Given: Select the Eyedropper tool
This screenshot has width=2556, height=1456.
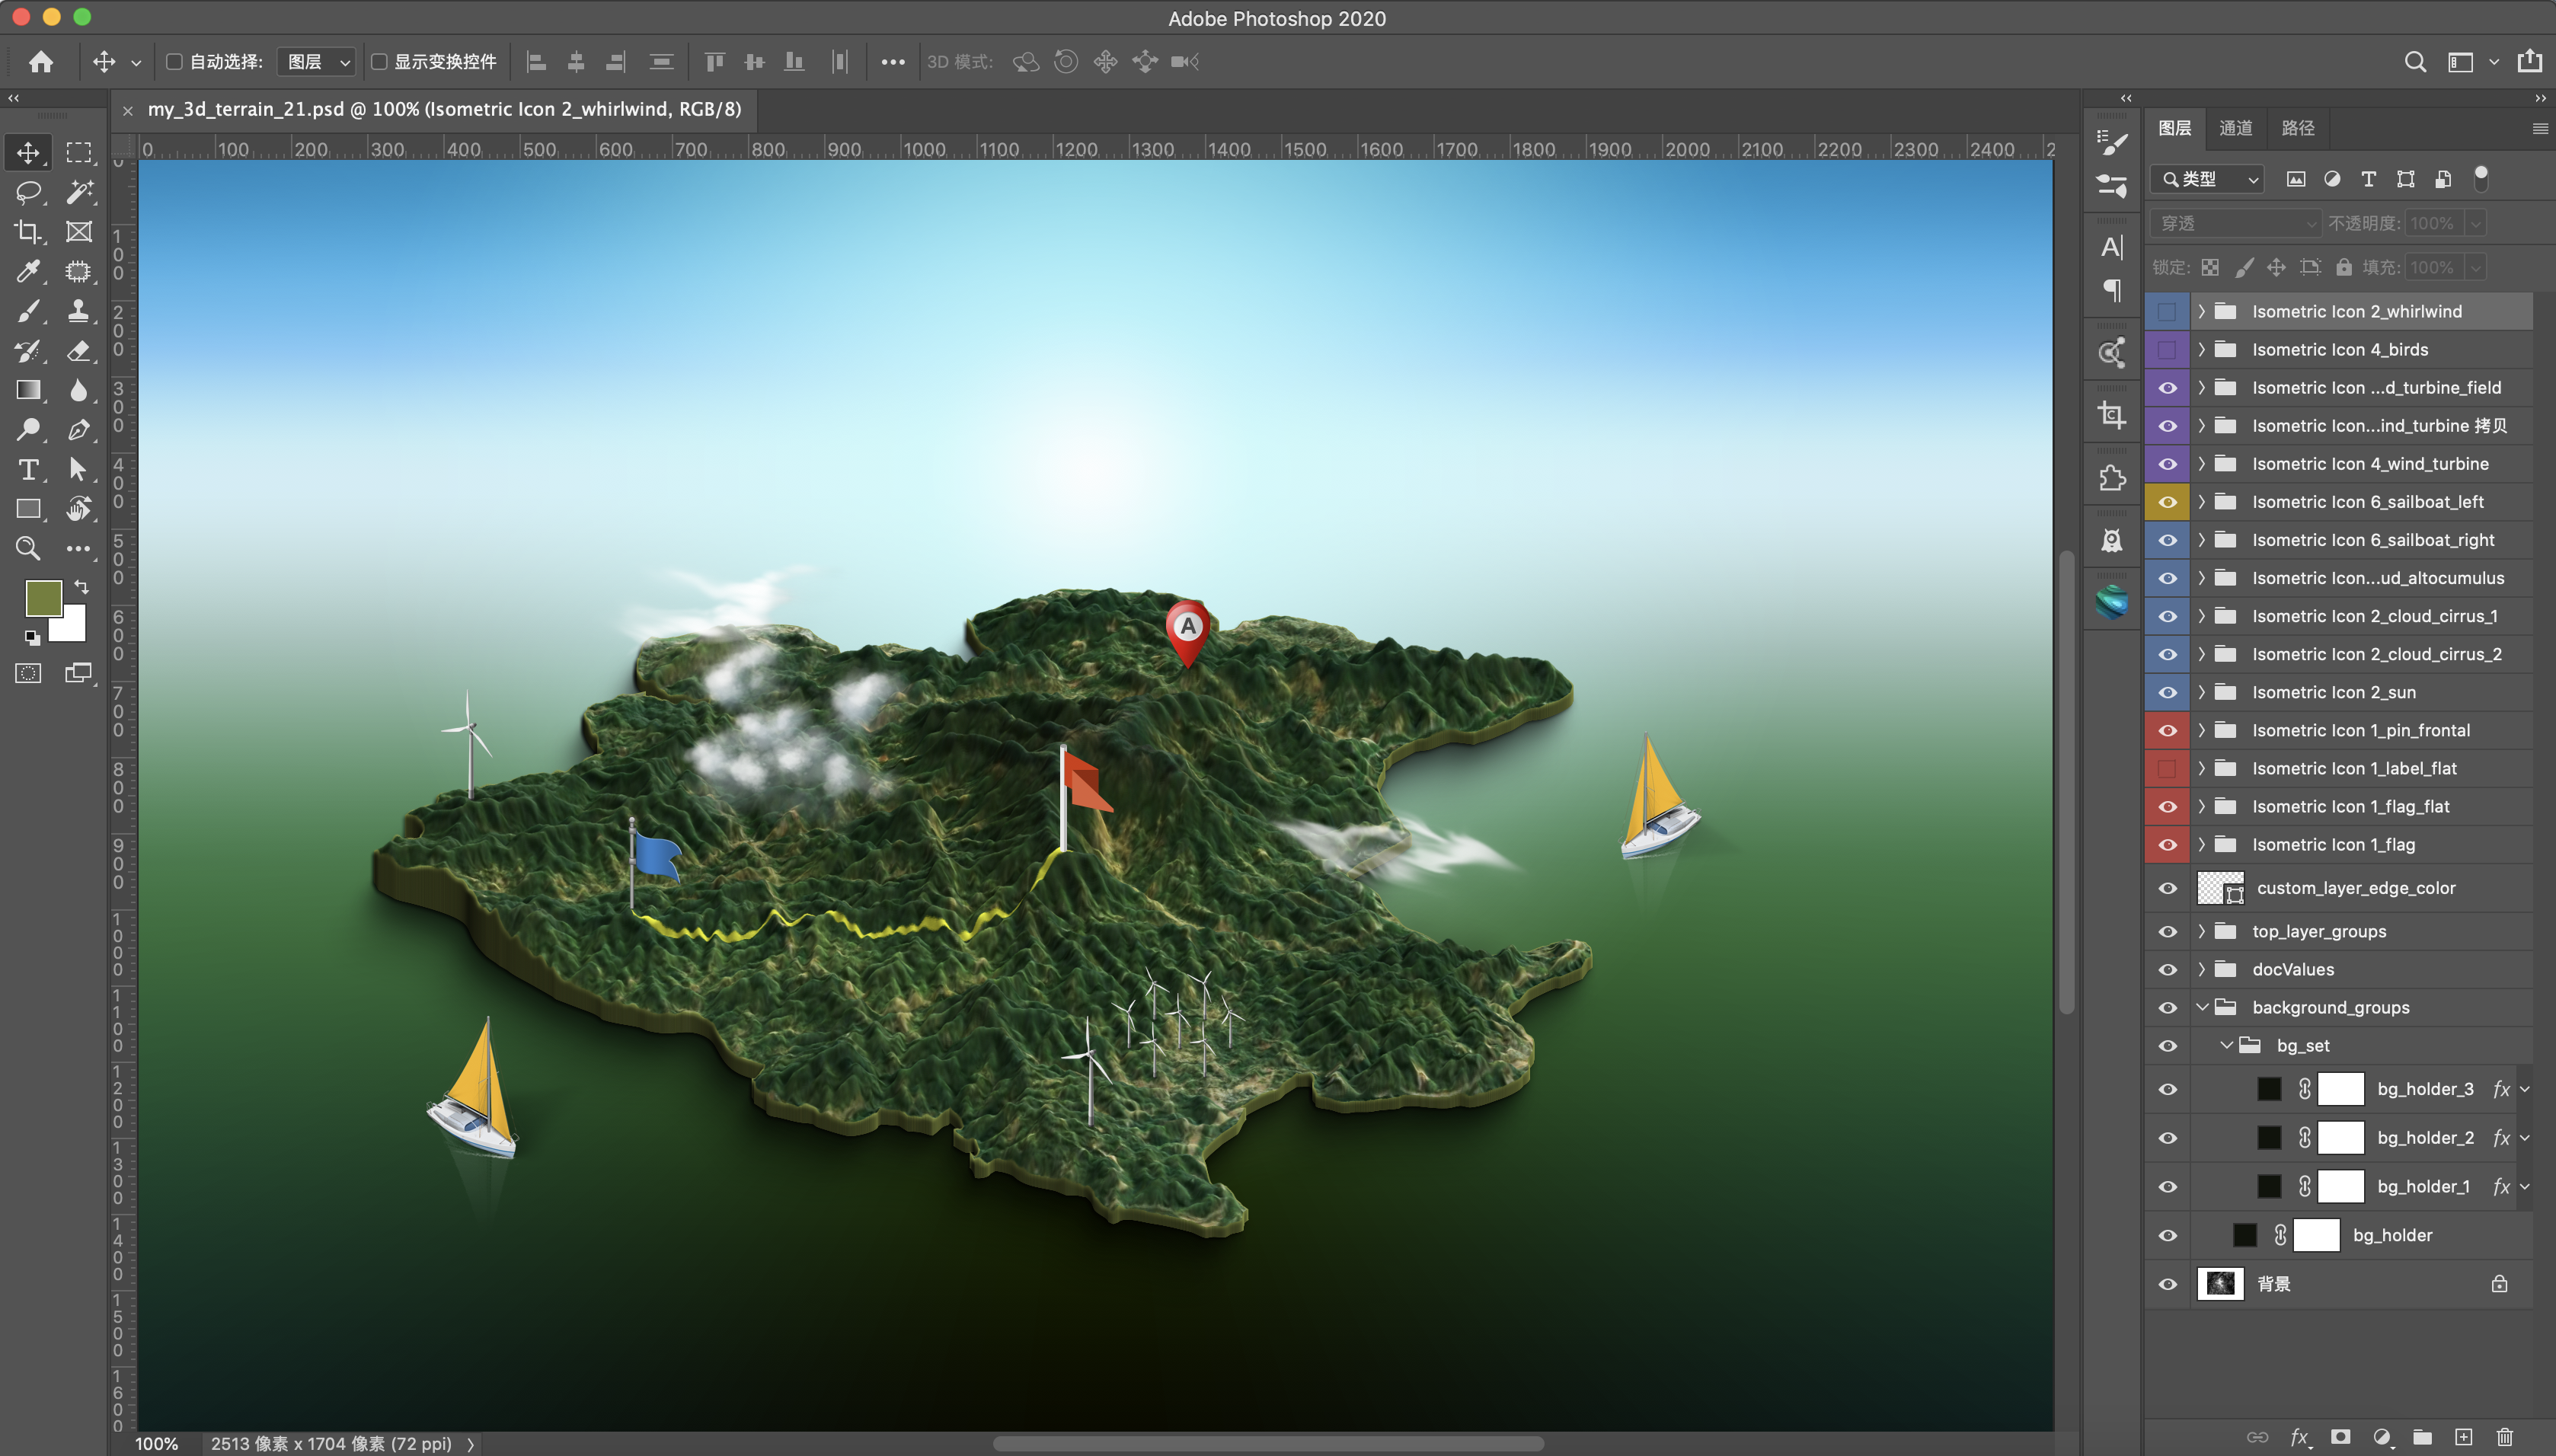Looking at the screenshot, I should click(28, 271).
